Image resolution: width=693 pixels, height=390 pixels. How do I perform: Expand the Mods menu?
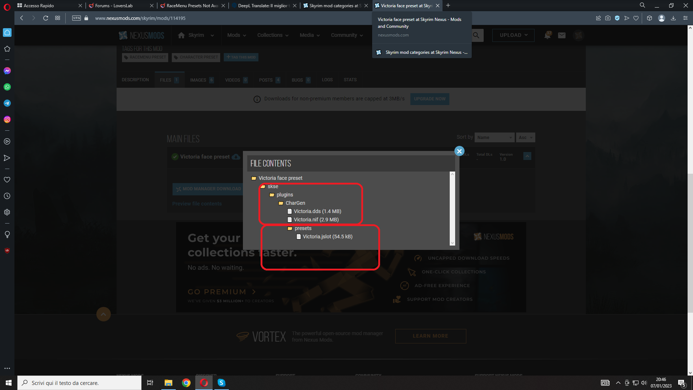pos(236,35)
